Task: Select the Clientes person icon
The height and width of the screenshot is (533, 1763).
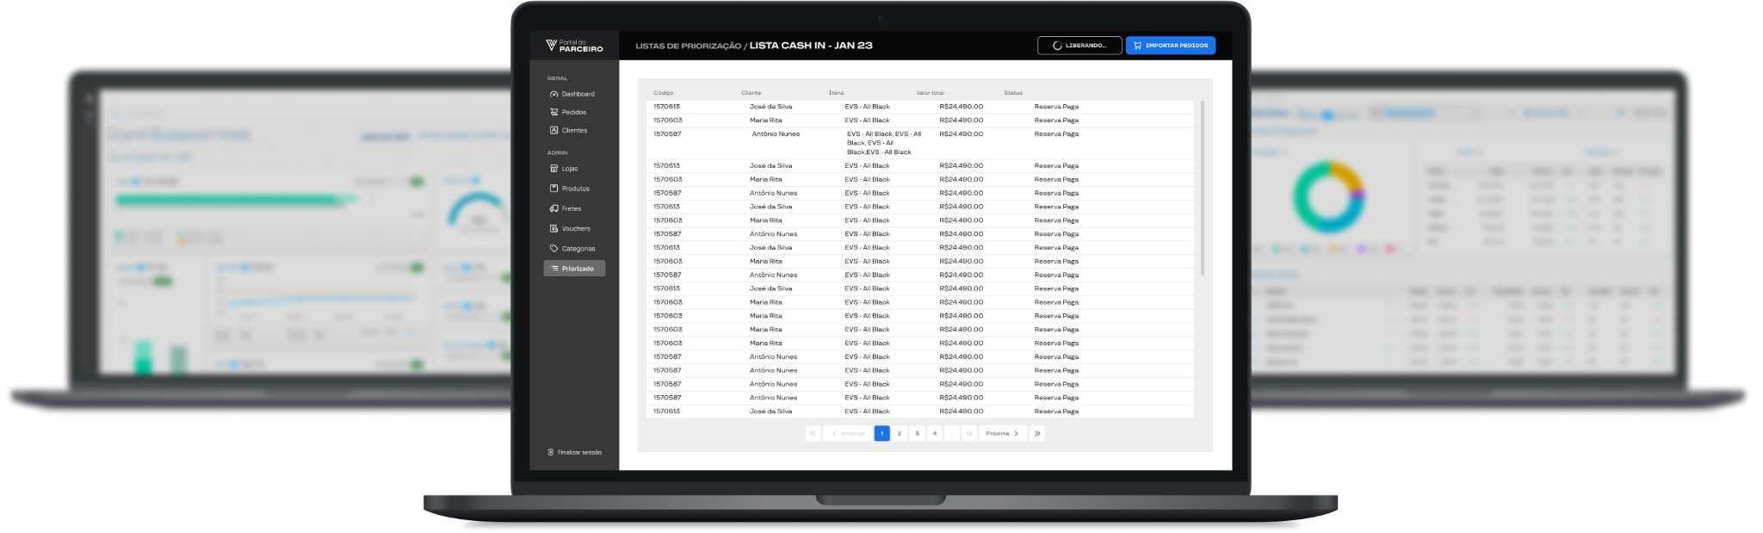Action: point(554,130)
